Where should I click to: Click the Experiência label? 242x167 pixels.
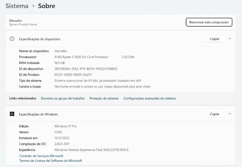(x=27, y=150)
